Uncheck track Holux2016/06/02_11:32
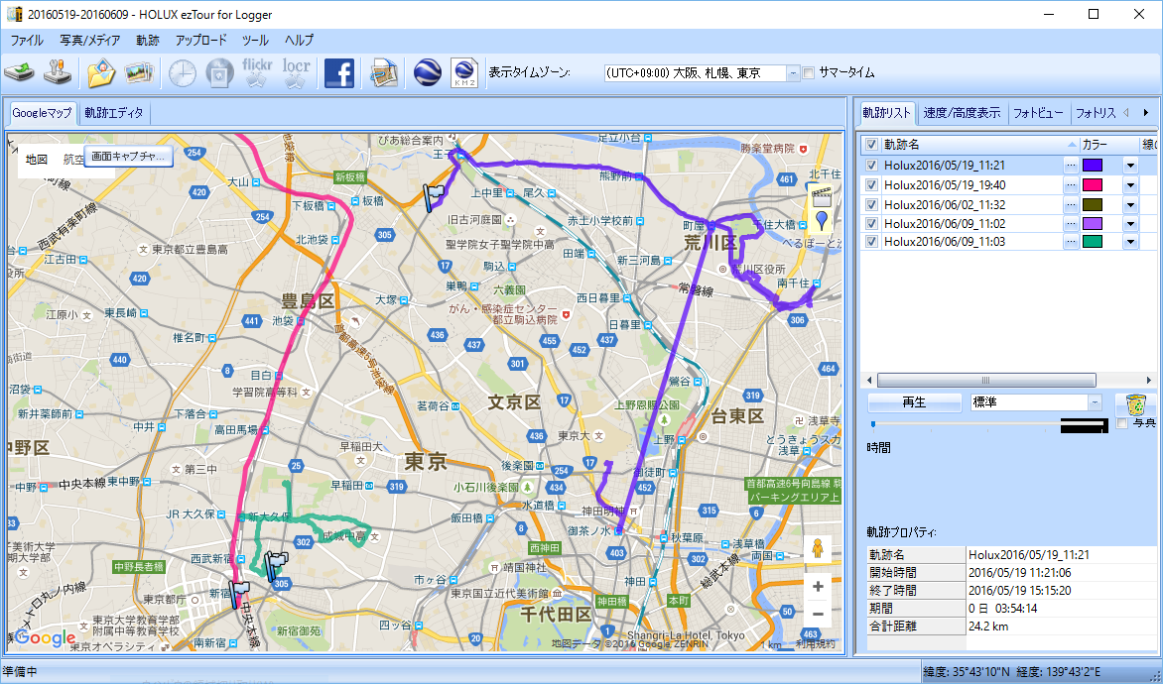Viewport: 1163px width, 684px height. tap(871, 204)
